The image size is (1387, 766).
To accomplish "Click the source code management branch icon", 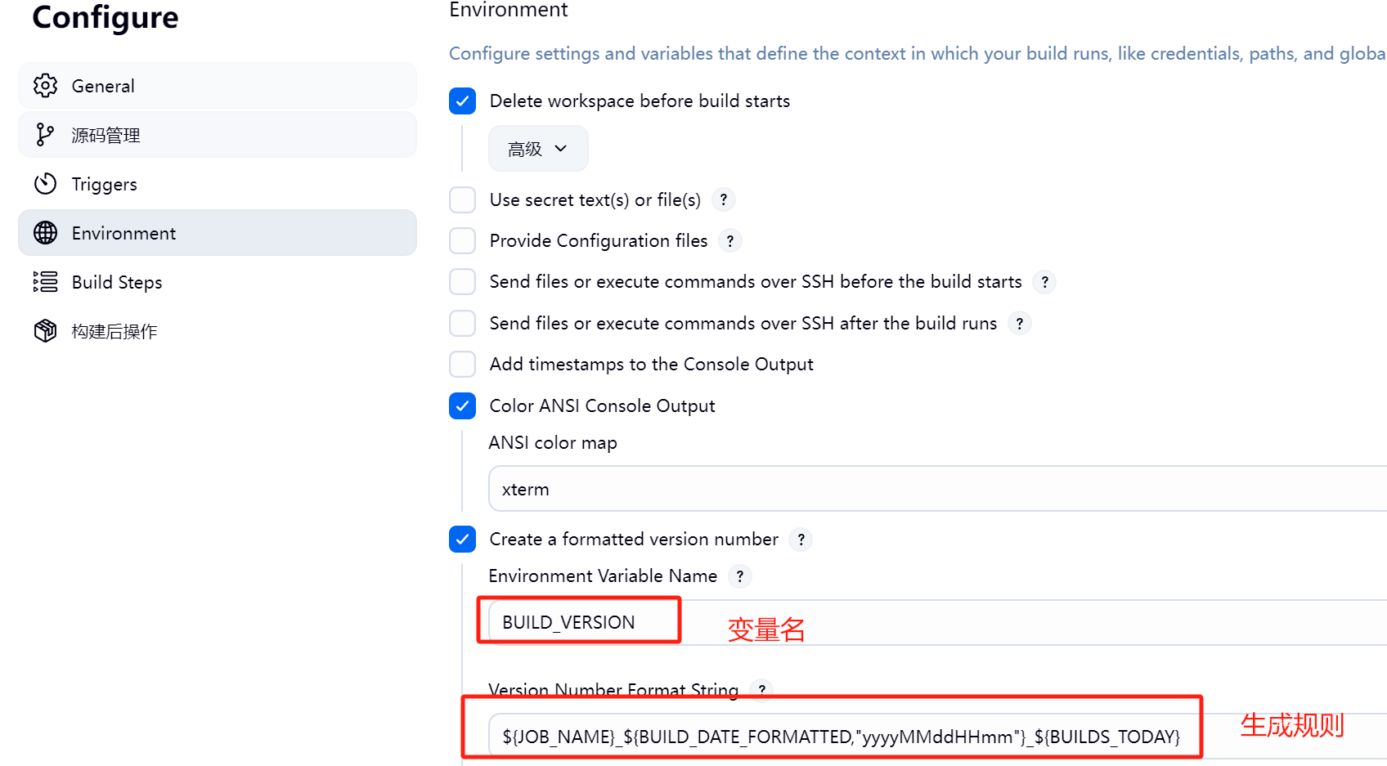I will 46,135.
